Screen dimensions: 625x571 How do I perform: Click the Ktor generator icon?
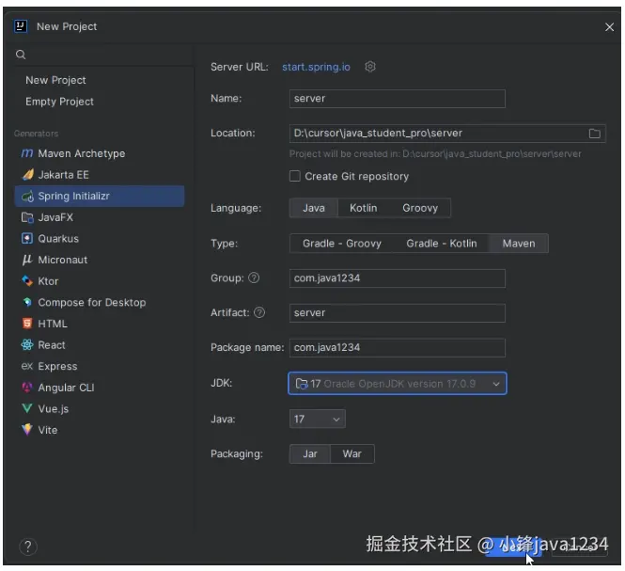(x=27, y=281)
